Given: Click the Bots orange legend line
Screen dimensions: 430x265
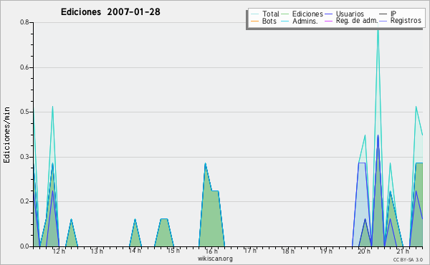Looking at the screenshot, I should point(254,21).
